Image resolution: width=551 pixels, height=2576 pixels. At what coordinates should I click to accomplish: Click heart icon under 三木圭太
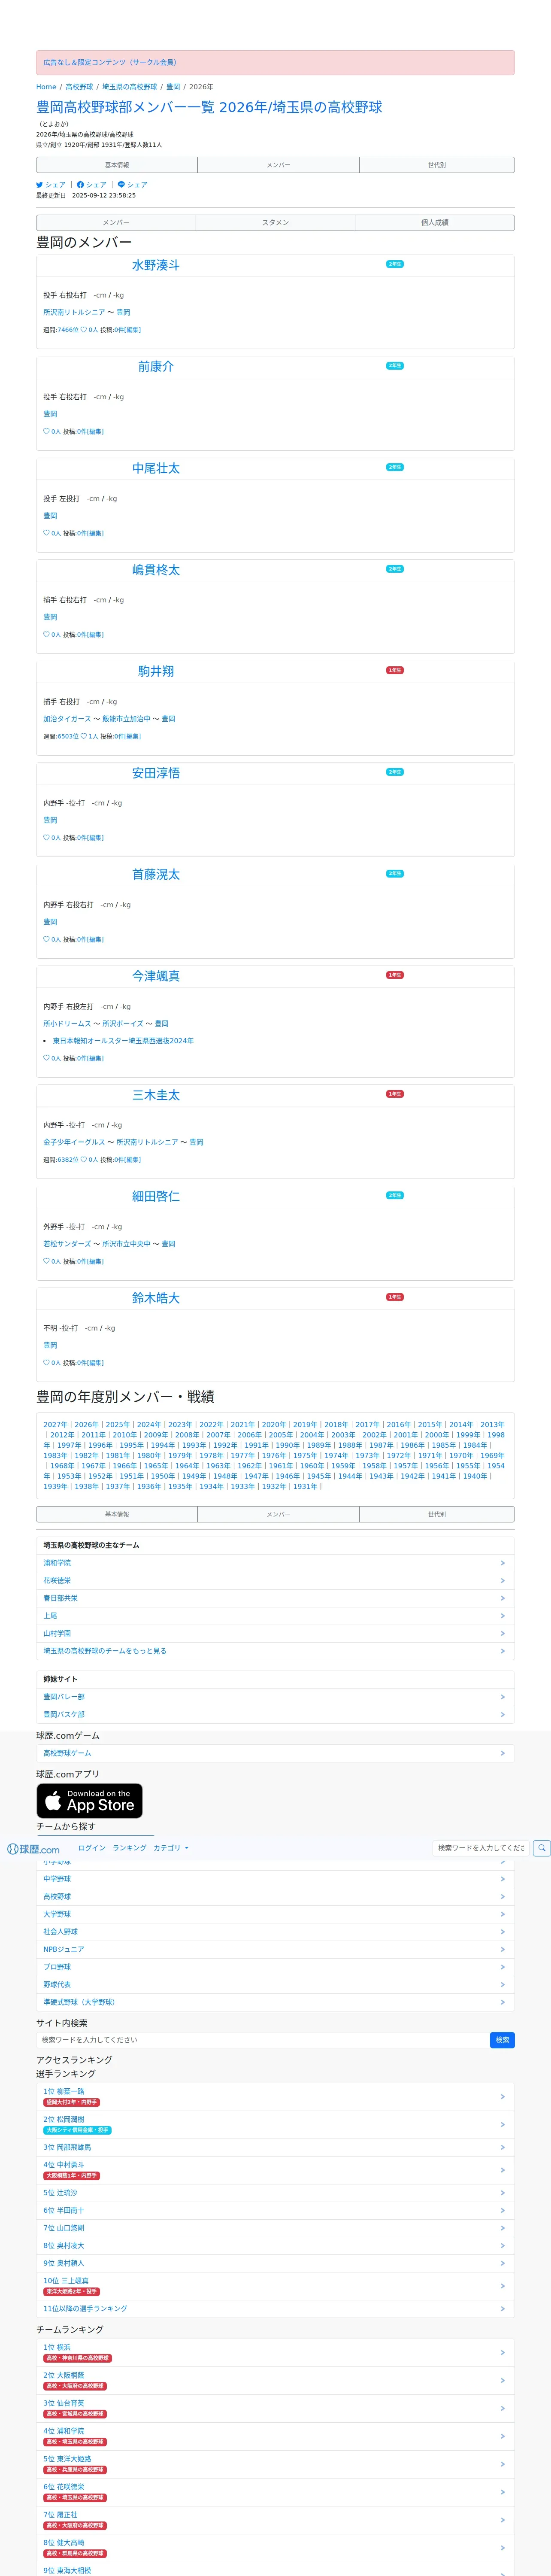84,1160
